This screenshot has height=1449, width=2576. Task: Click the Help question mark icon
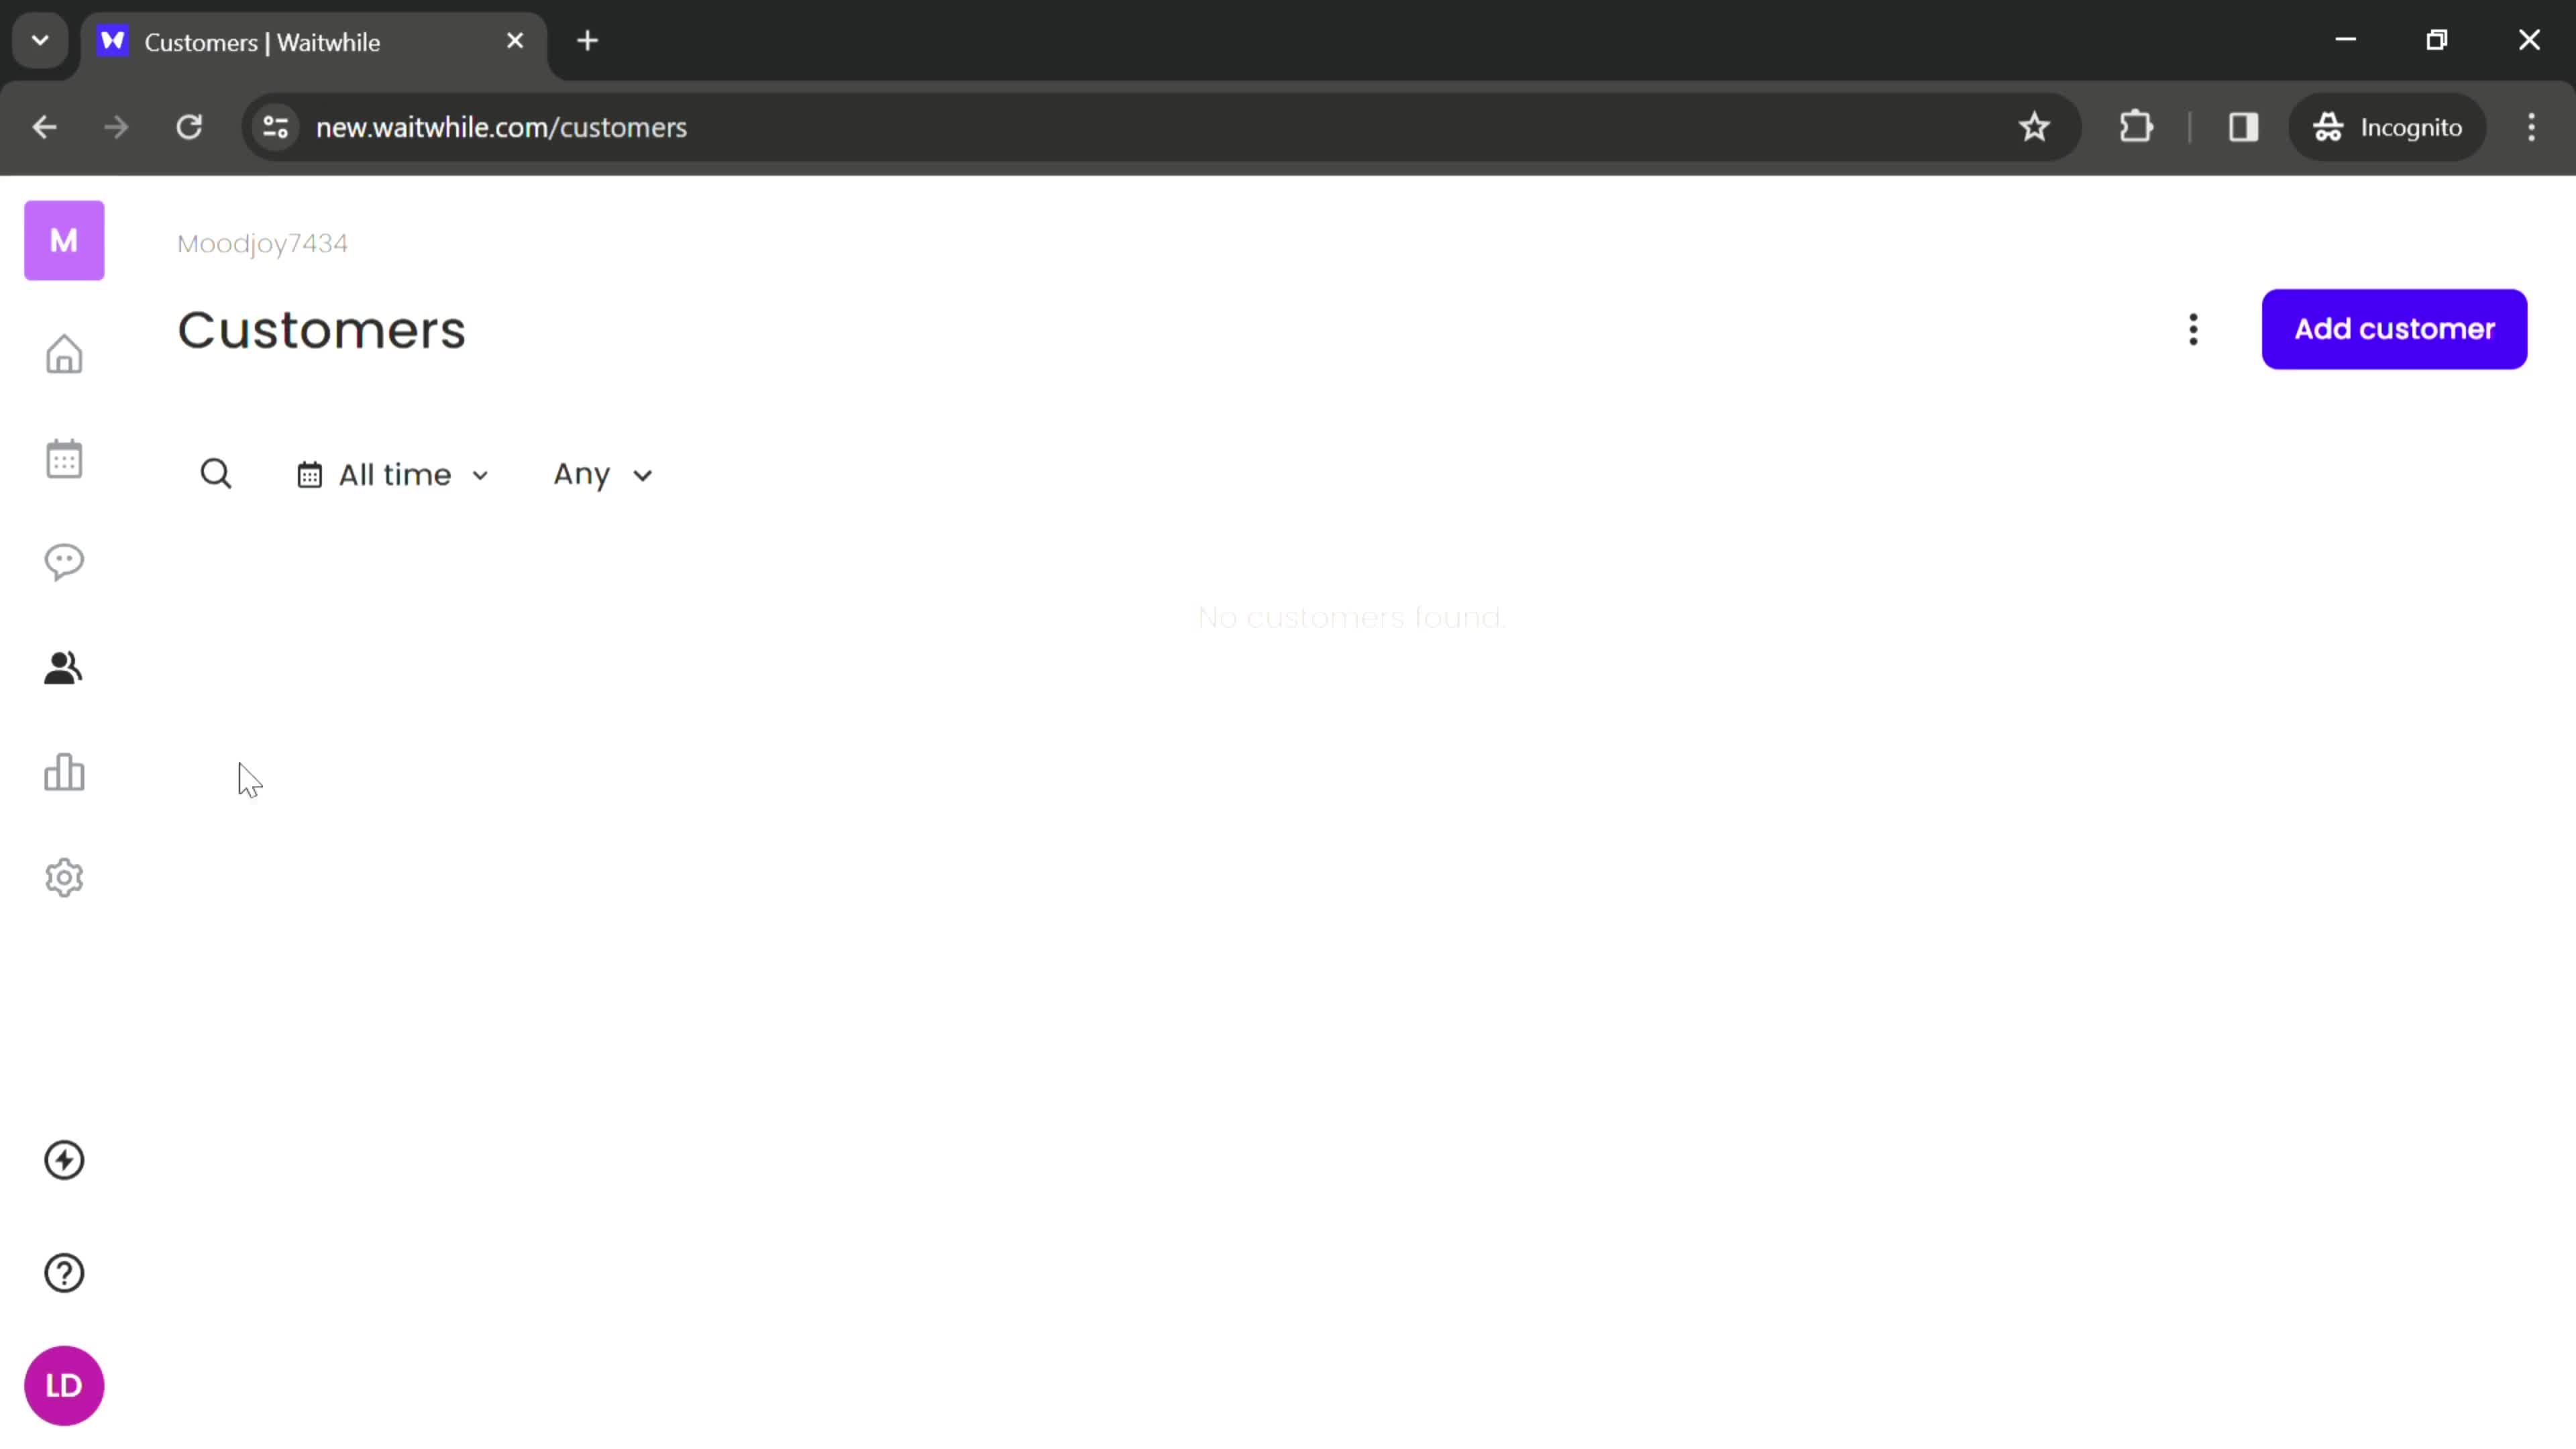pos(64,1272)
